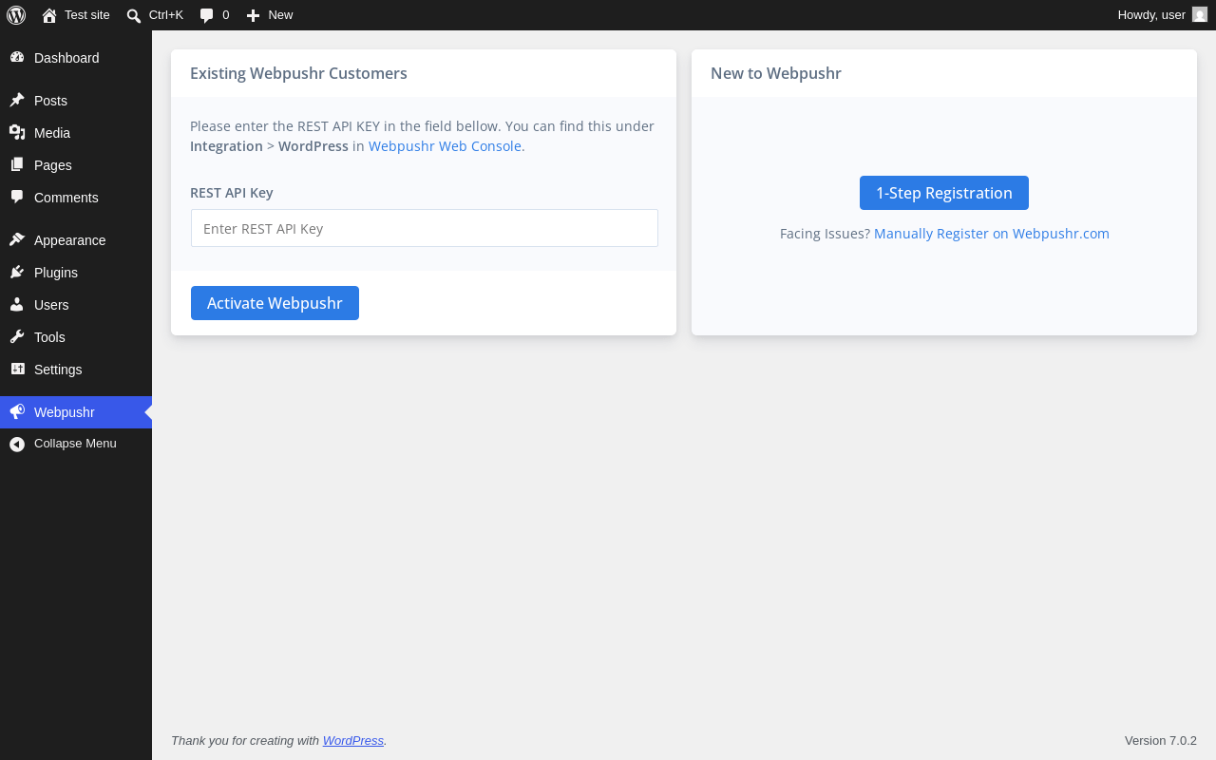This screenshot has width=1216, height=760.
Task: Click the user avatar icon
Action: pyautogui.click(x=1200, y=14)
